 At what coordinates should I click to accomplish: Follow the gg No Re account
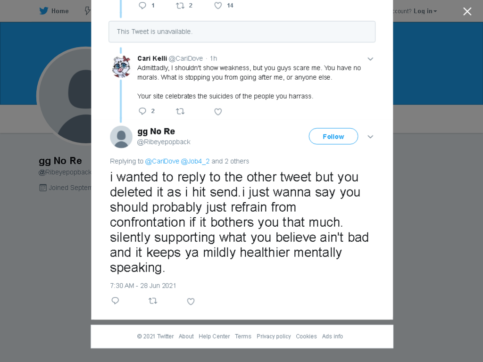[x=333, y=136]
